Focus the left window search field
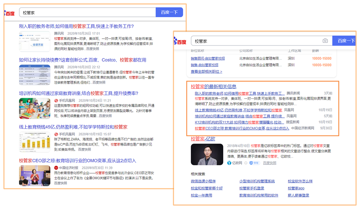The image size is (360, 209). [87, 12]
